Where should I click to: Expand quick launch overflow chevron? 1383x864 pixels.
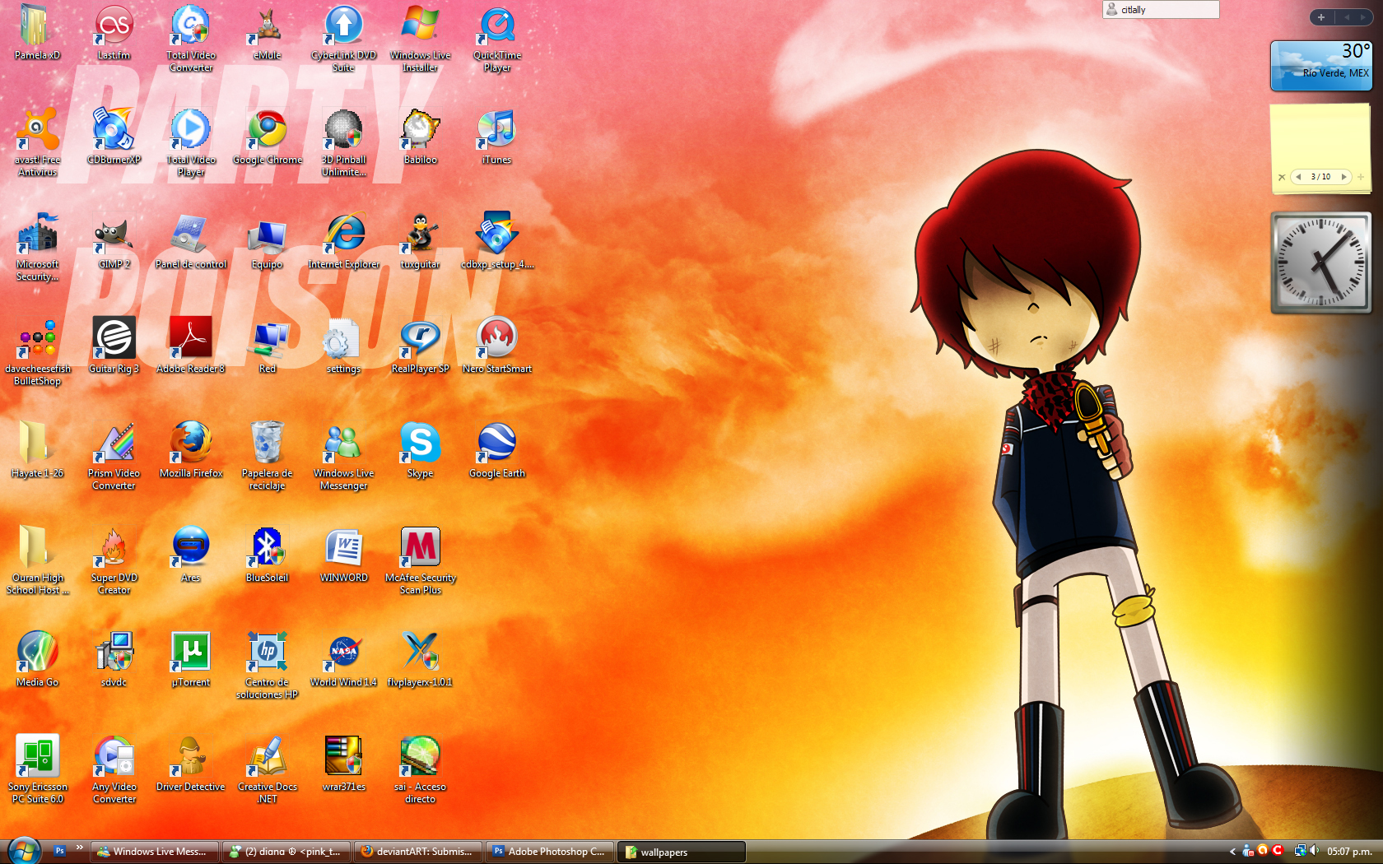pos(79,847)
